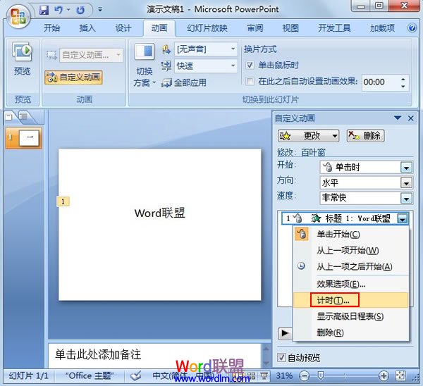The image size is (423, 386).
Task: Choose 删除(R) in context menu
Action: point(350,332)
